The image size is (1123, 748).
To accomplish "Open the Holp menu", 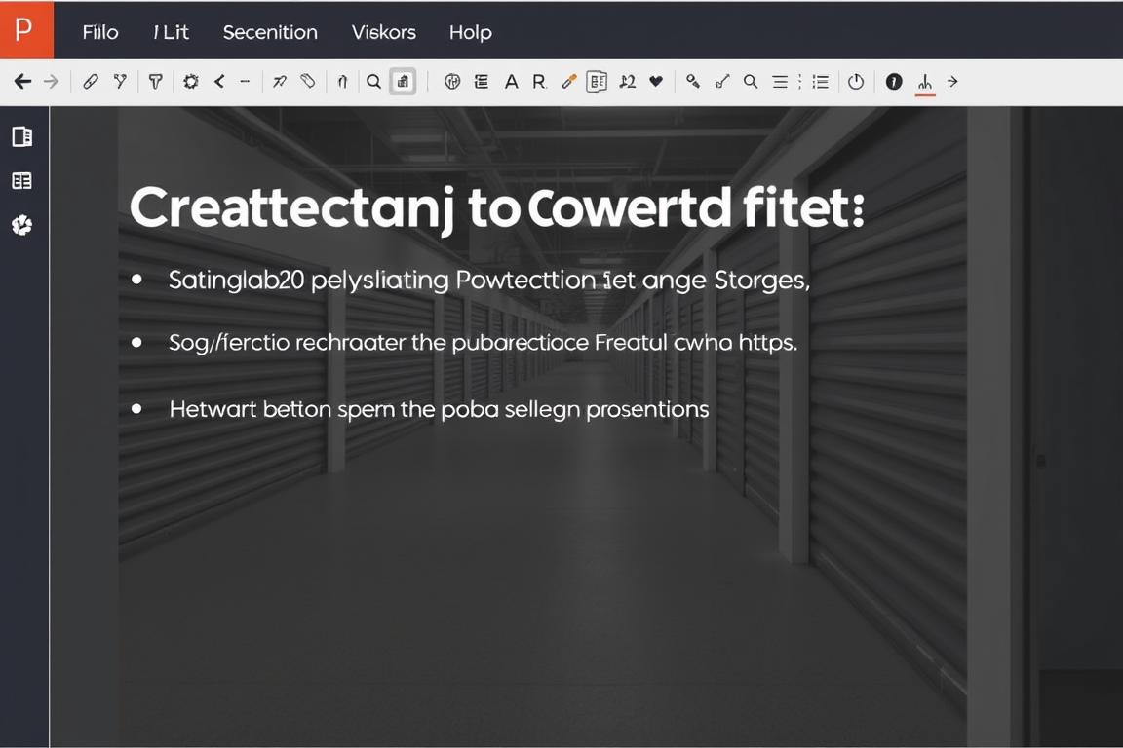I will (x=470, y=32).
